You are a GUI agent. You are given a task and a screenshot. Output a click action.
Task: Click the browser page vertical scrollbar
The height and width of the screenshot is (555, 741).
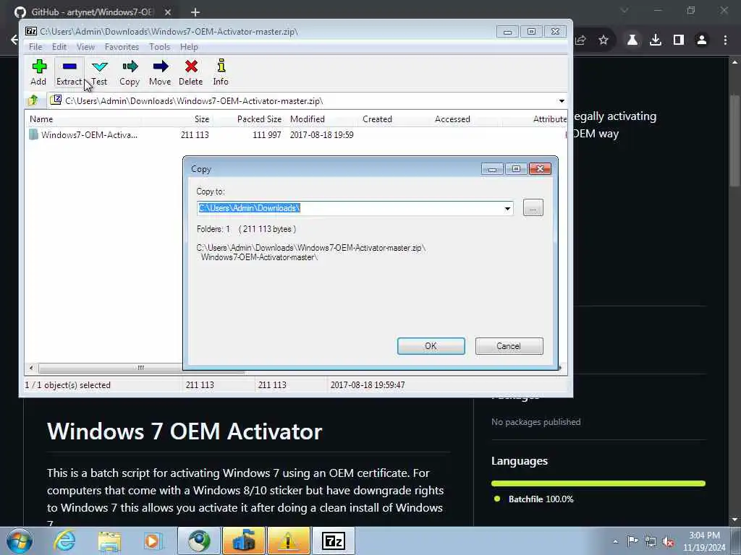[x=734, y=141]
